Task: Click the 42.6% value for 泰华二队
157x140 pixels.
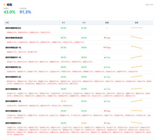Action: (84, 77)
